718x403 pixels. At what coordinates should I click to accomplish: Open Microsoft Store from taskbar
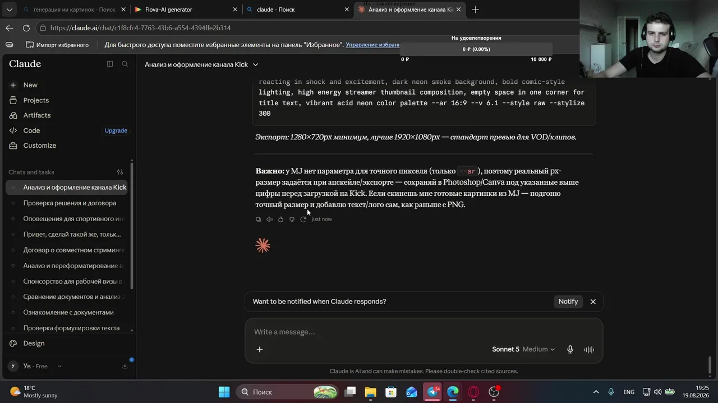pyautogui.click(x=391, y=392)
